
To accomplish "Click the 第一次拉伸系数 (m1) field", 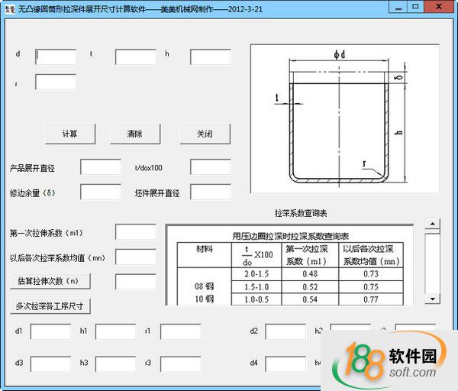I will click(x=136, y=232).
